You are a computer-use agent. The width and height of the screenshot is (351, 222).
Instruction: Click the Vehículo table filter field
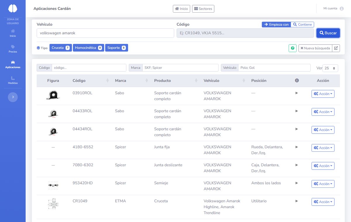point(274,68)
